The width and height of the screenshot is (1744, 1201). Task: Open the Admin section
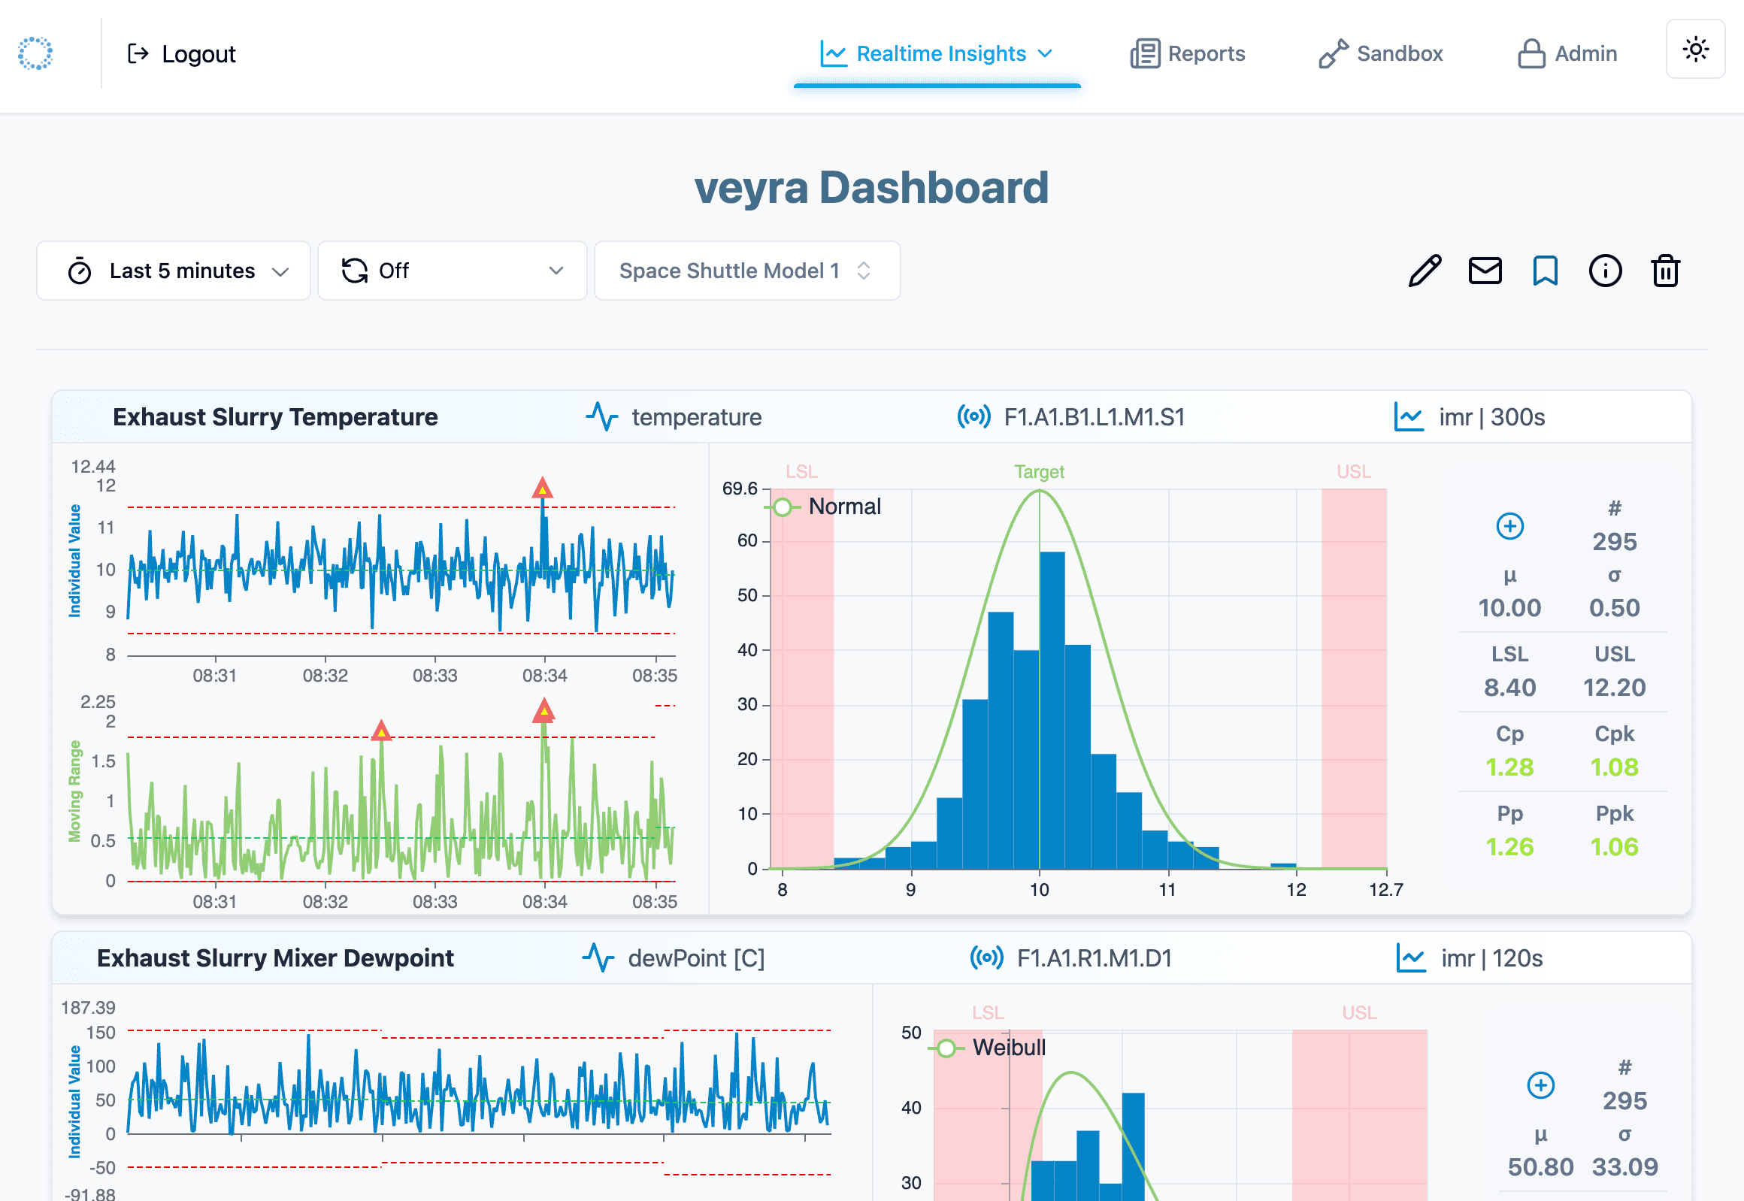point(1567,54)
